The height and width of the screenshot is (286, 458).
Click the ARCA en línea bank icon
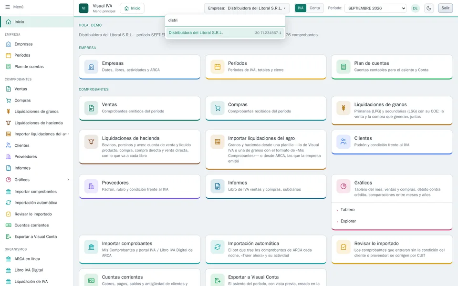click(9, 259)
